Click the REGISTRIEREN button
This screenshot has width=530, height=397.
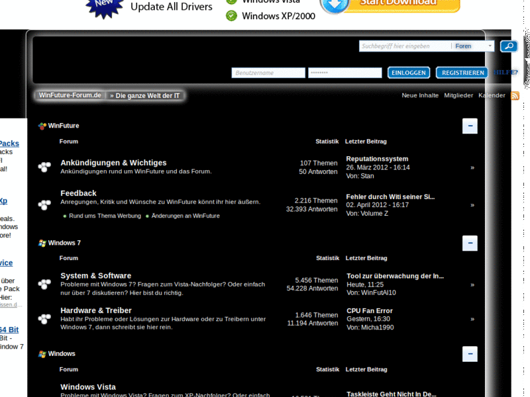462,73
